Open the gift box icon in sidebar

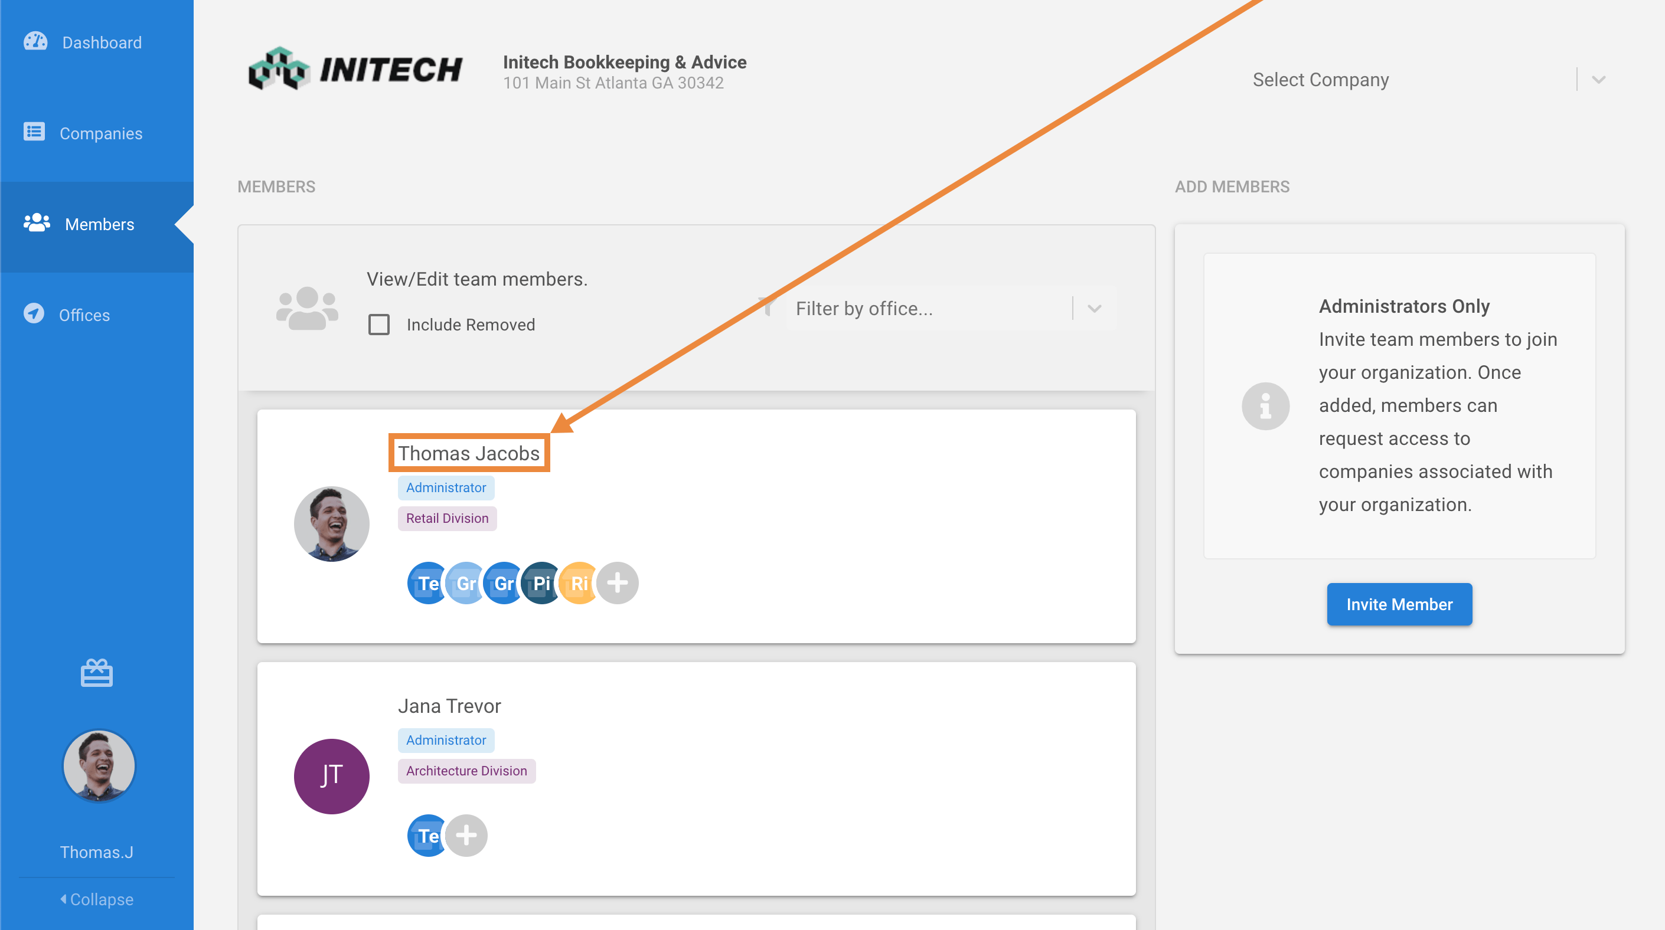pos(97,673)
